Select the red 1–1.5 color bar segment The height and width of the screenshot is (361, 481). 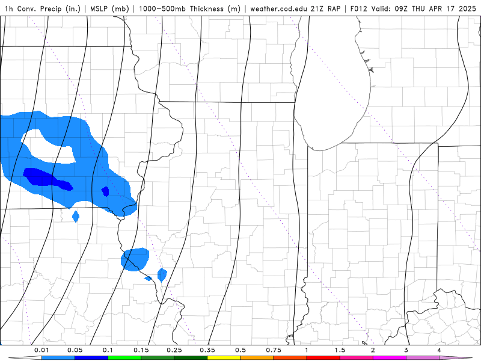tap(323, 358)
